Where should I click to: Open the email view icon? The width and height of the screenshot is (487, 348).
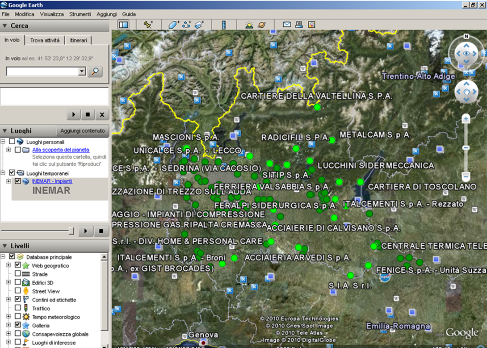tap(287, 24)
